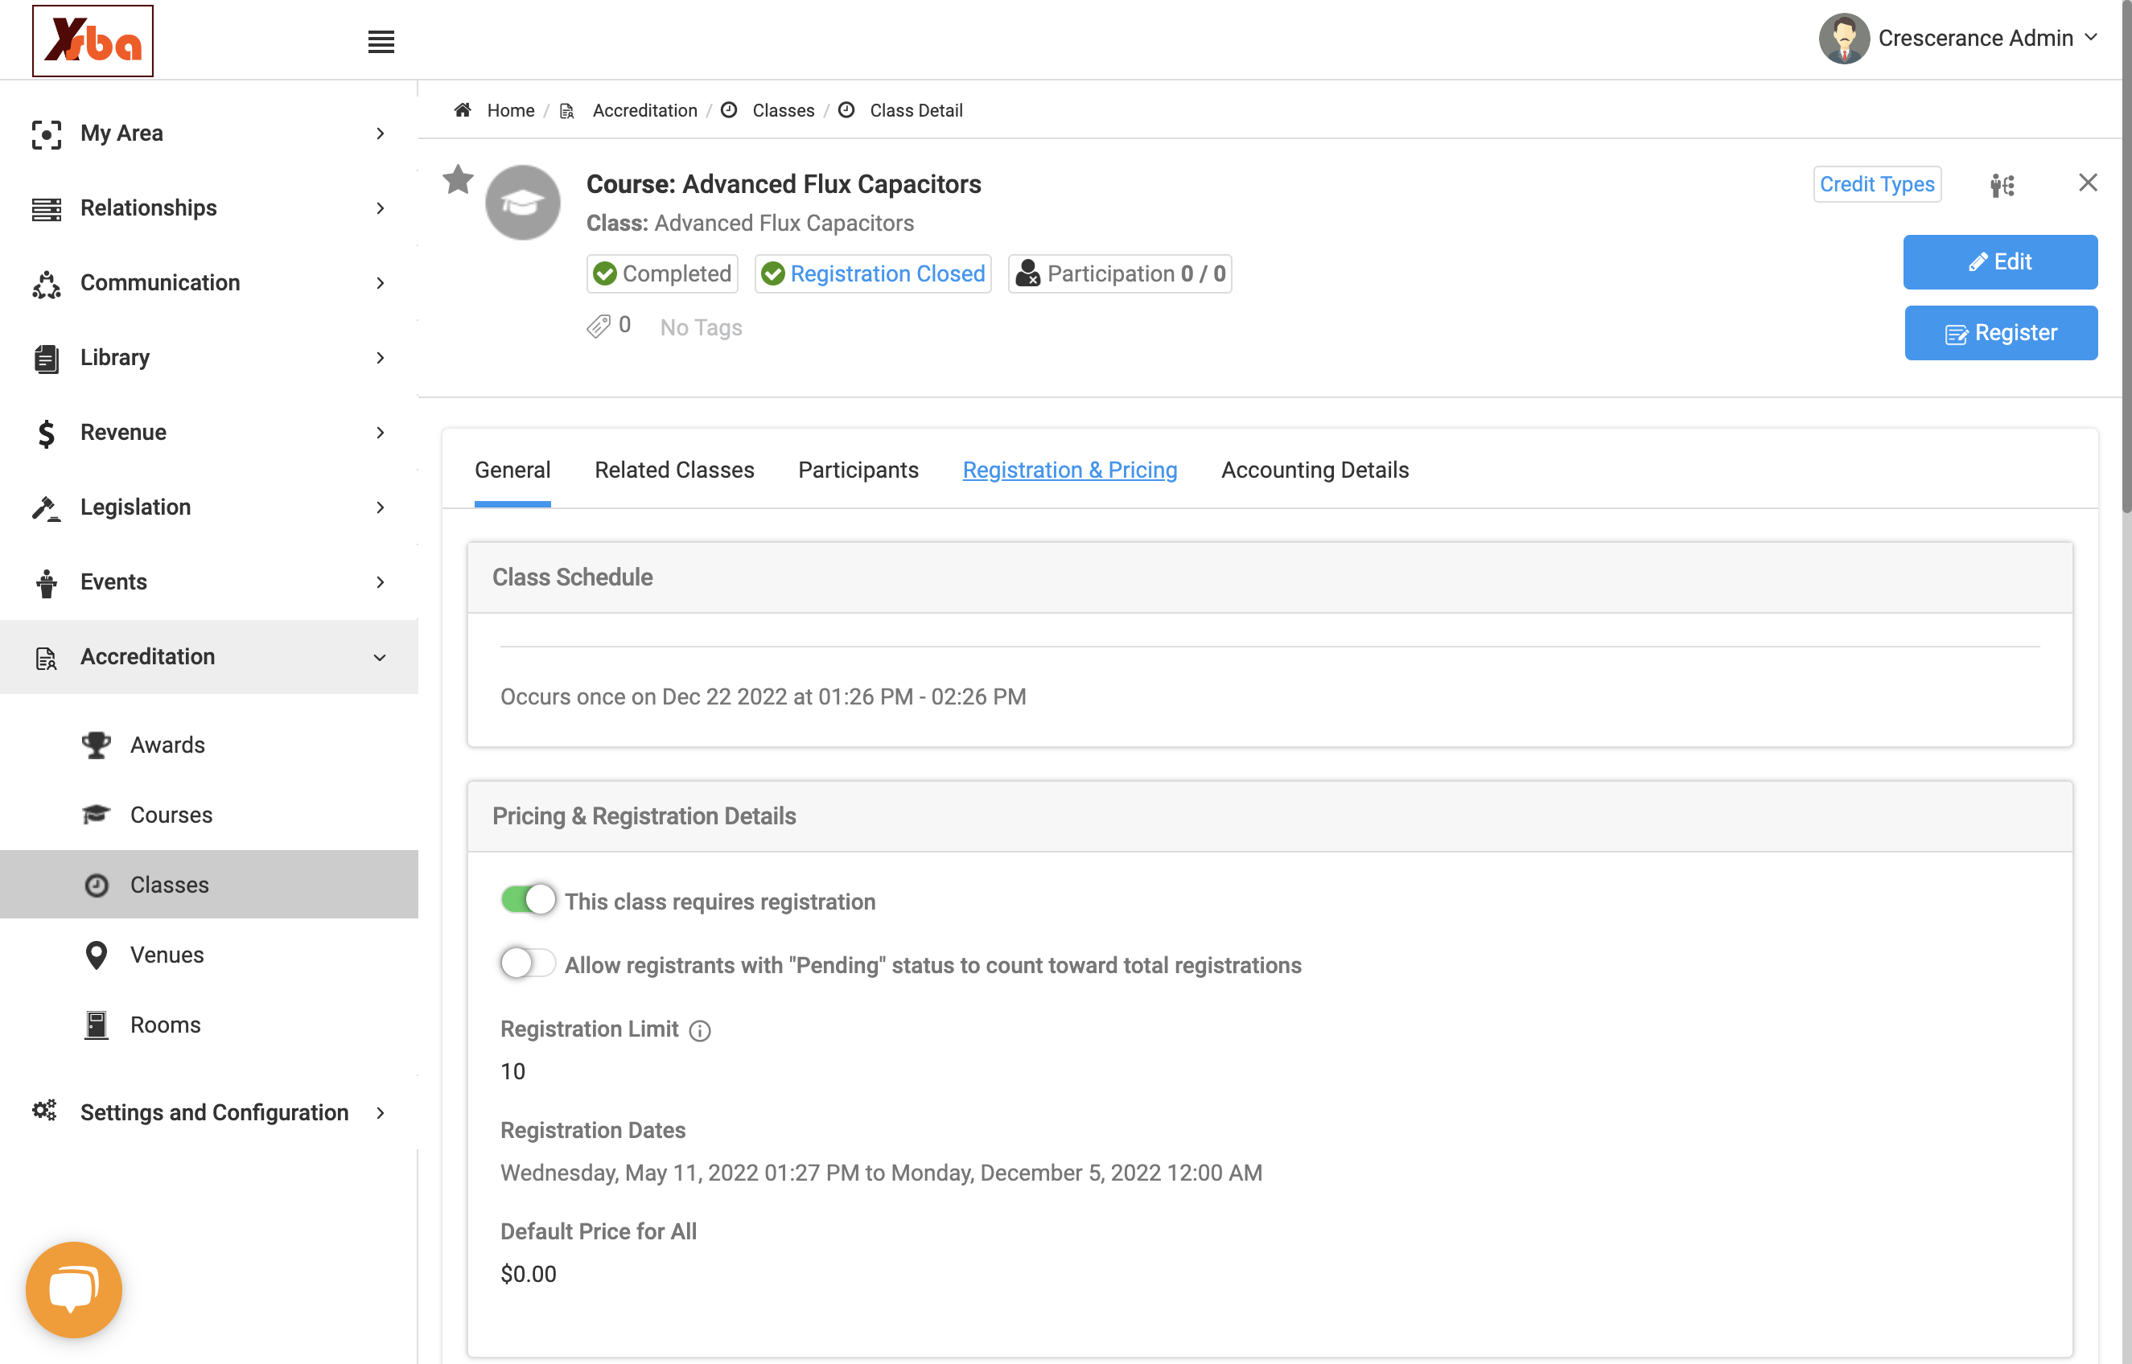Open the orange chat widget

pos(74,1288)
